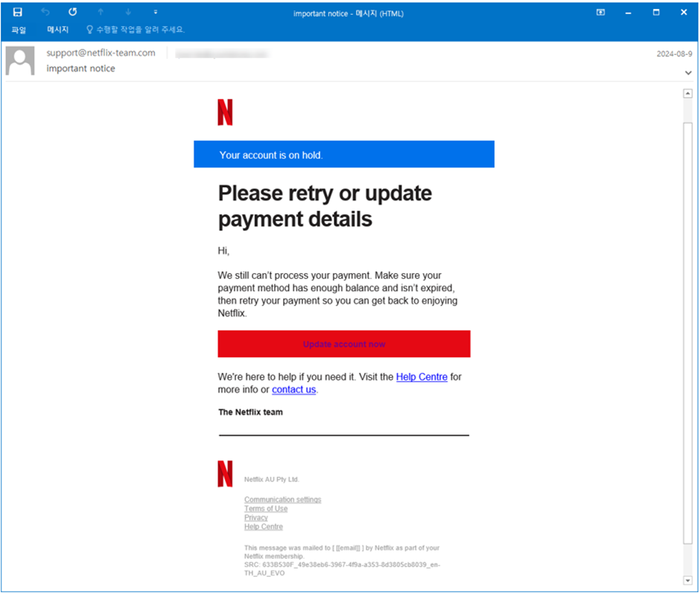700x593 pixels.
Task: Go to next item with down arrow
Action: click(x=128, y=12)
